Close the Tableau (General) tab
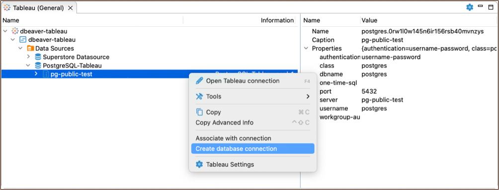The width and height of the screenshot is (499, 190). (71, 8)
